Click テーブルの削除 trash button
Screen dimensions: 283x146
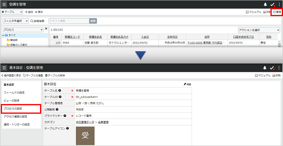55,75
